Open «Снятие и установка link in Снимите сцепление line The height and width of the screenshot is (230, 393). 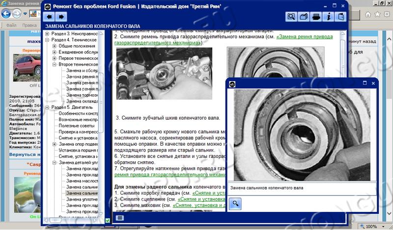click(x=202, y=199)
